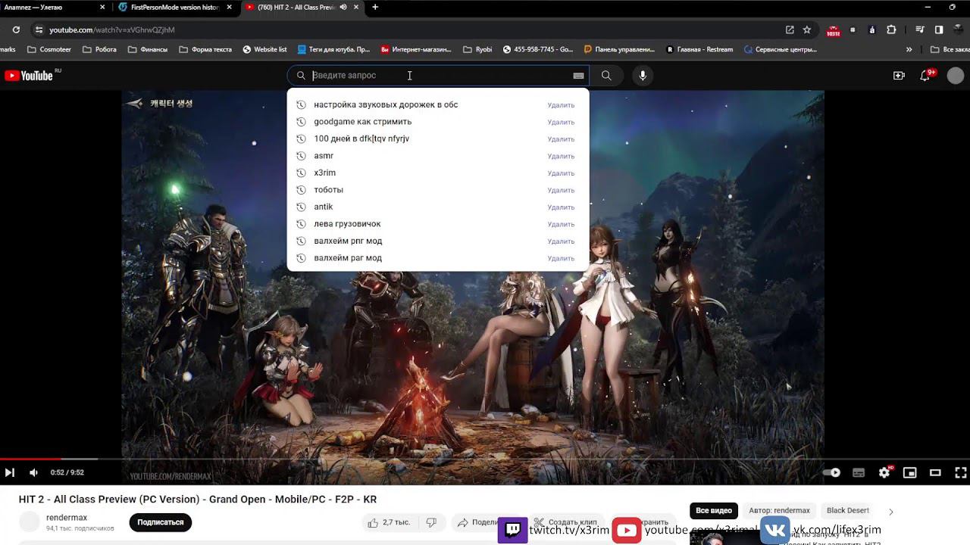Open rendermax channel avatar
The height and width of the screenshot is (545, 970).
pos(30,522)
